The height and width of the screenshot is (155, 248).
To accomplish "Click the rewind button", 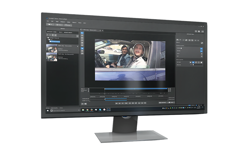I will click(x=117, y=103).
